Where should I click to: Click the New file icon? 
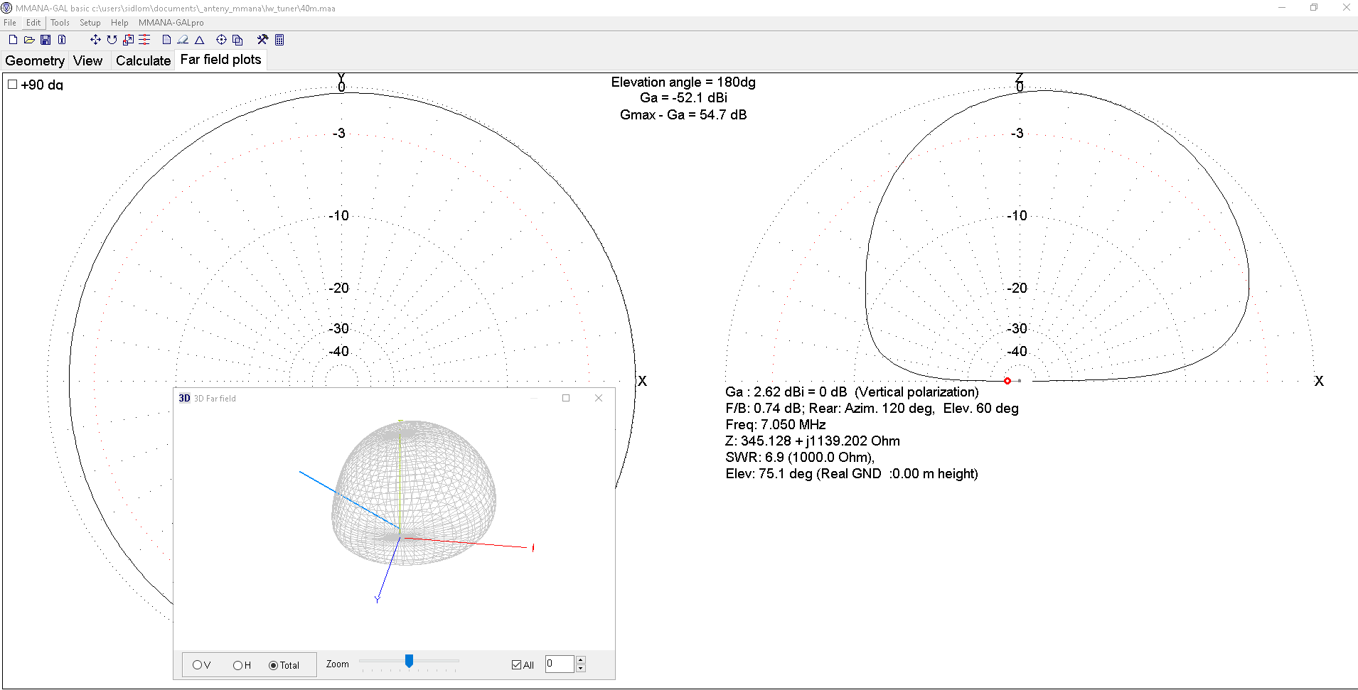pyautogui.click(x=13, y=40)
